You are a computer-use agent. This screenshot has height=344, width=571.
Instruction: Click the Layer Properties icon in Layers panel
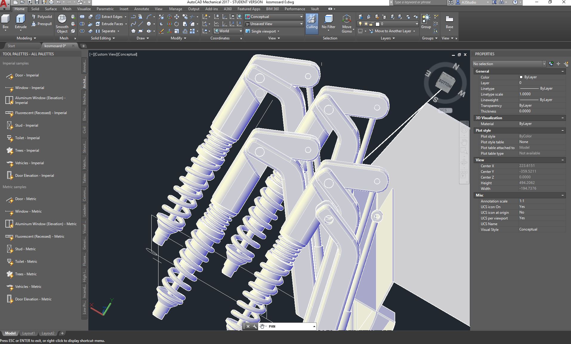(361, 17)
